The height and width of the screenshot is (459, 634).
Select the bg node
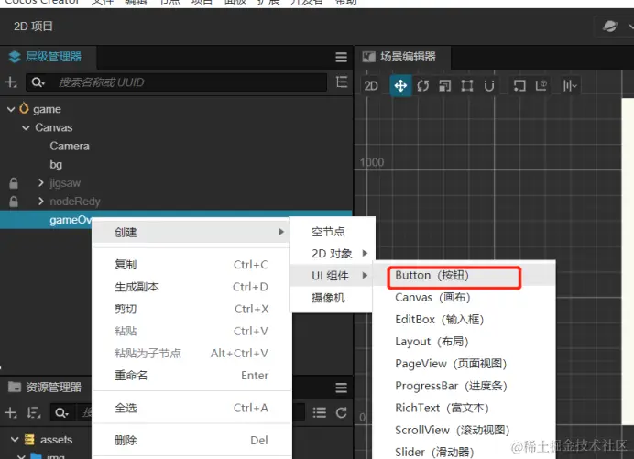(x=56, y=165)
